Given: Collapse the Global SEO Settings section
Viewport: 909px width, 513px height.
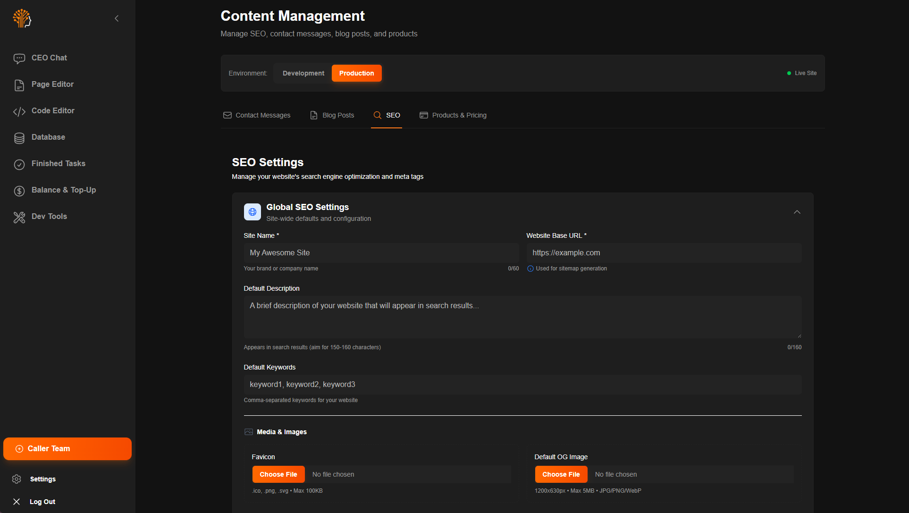Looking at the screenshot, I should [797, 212].
